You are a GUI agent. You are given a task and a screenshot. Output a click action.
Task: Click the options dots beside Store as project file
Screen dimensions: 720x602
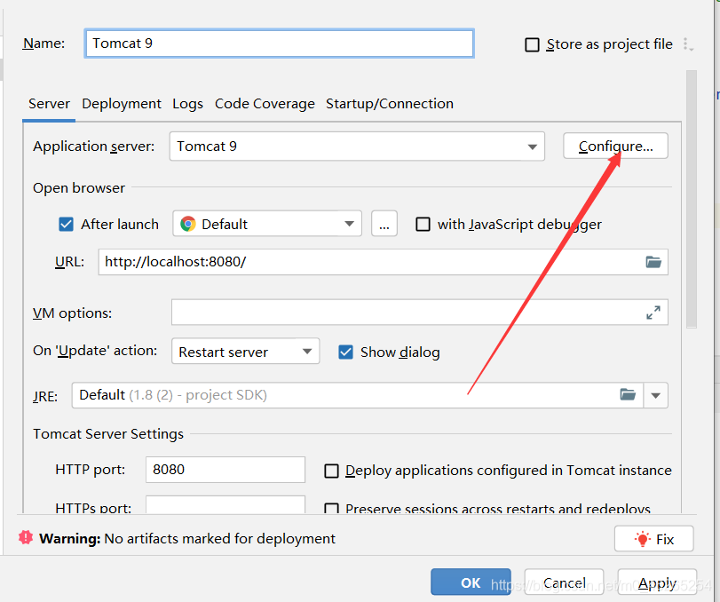[x=687, y=44]
